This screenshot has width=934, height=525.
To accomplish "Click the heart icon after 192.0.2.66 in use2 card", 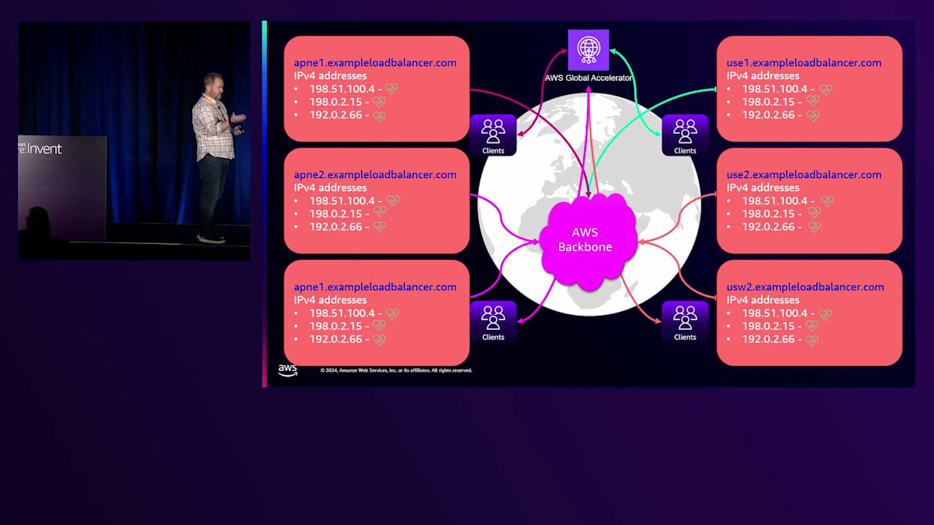I will click(813, 226).
